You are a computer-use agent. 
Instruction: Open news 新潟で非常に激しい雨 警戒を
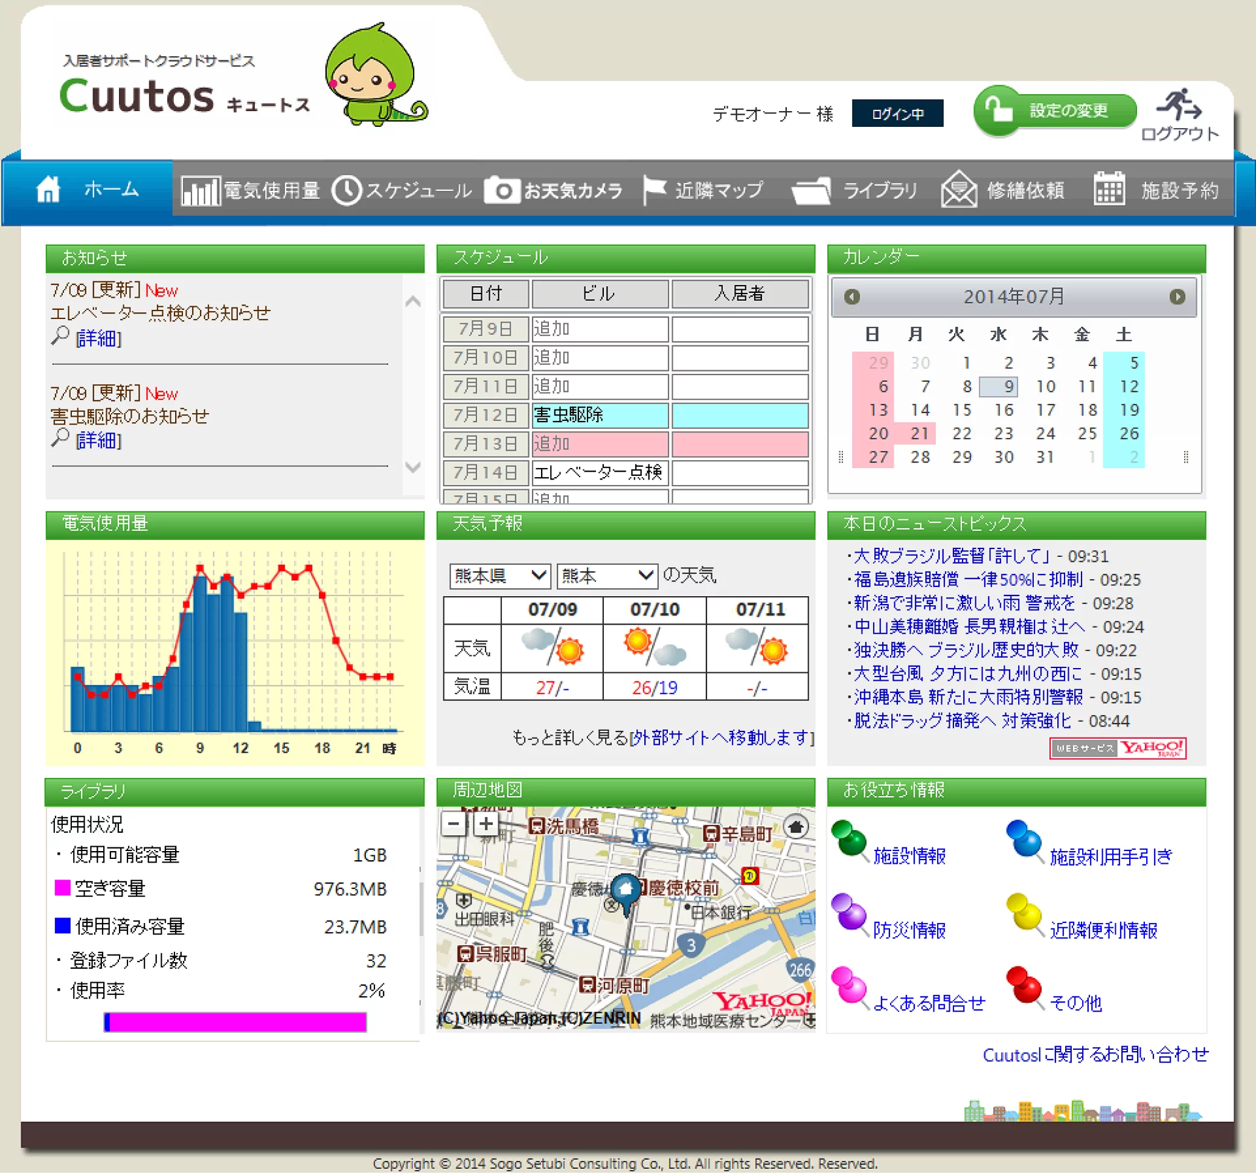click(964, 602)
